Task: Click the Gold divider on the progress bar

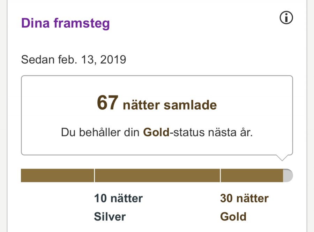Action: (220, 176)
